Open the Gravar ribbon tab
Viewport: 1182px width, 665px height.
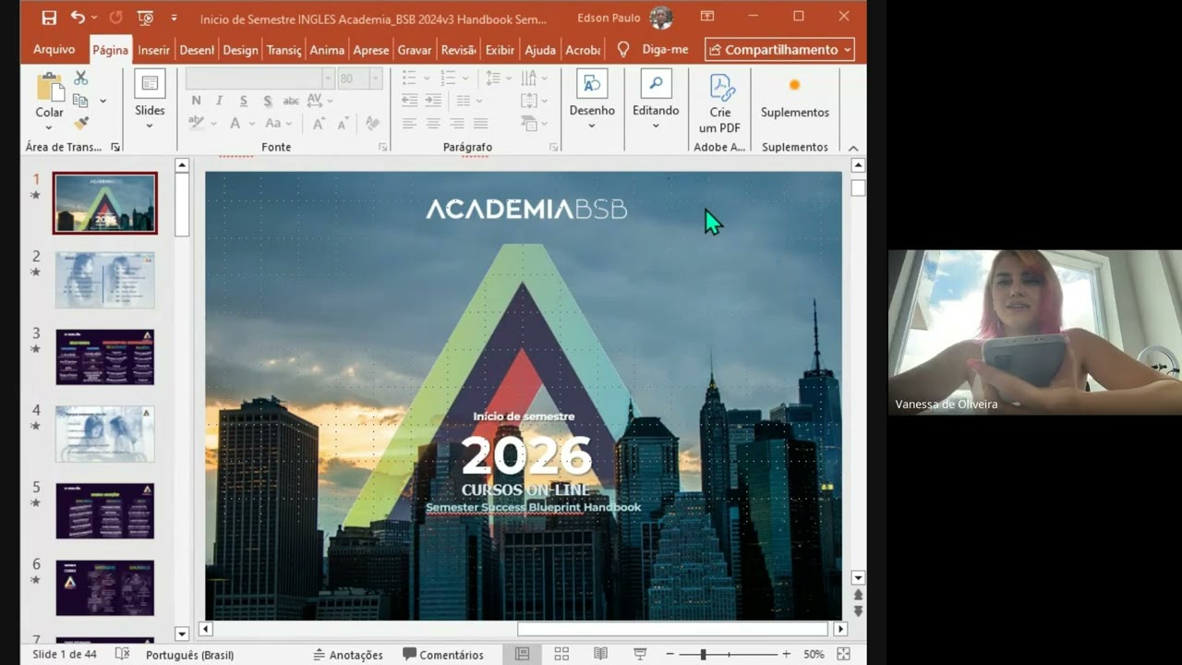(x=415, y=50)
